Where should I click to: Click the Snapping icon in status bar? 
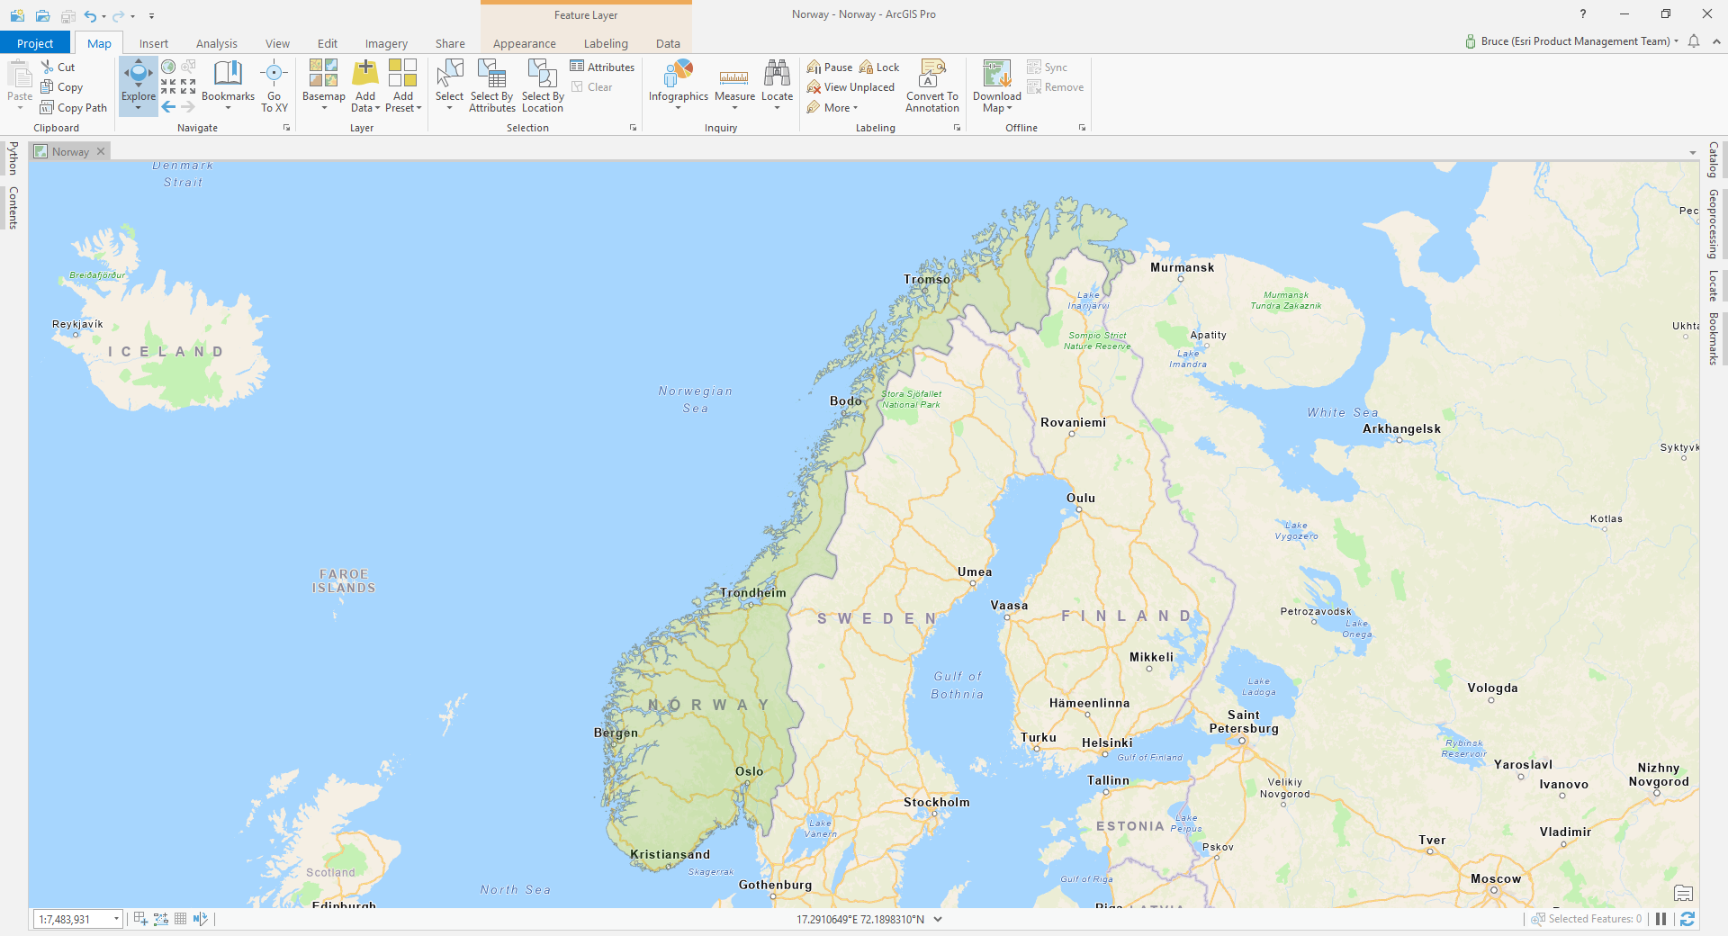[x=140, y=919]
